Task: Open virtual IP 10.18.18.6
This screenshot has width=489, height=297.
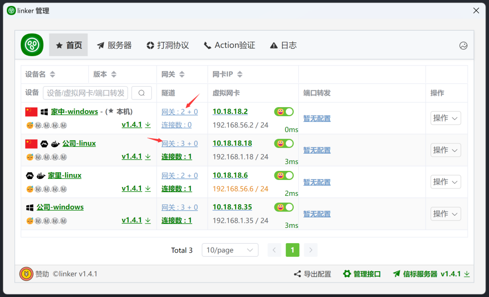Action: 230,175
